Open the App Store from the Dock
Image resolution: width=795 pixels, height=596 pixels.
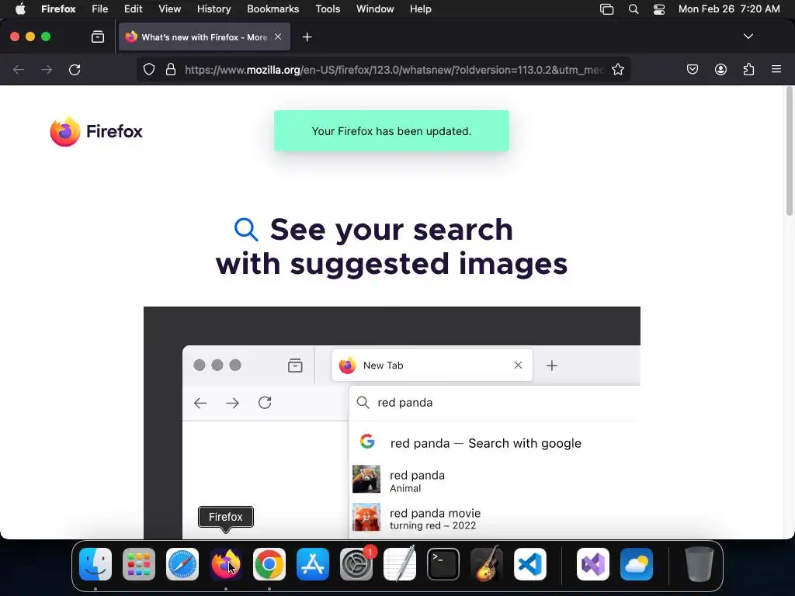coord(313,564)
